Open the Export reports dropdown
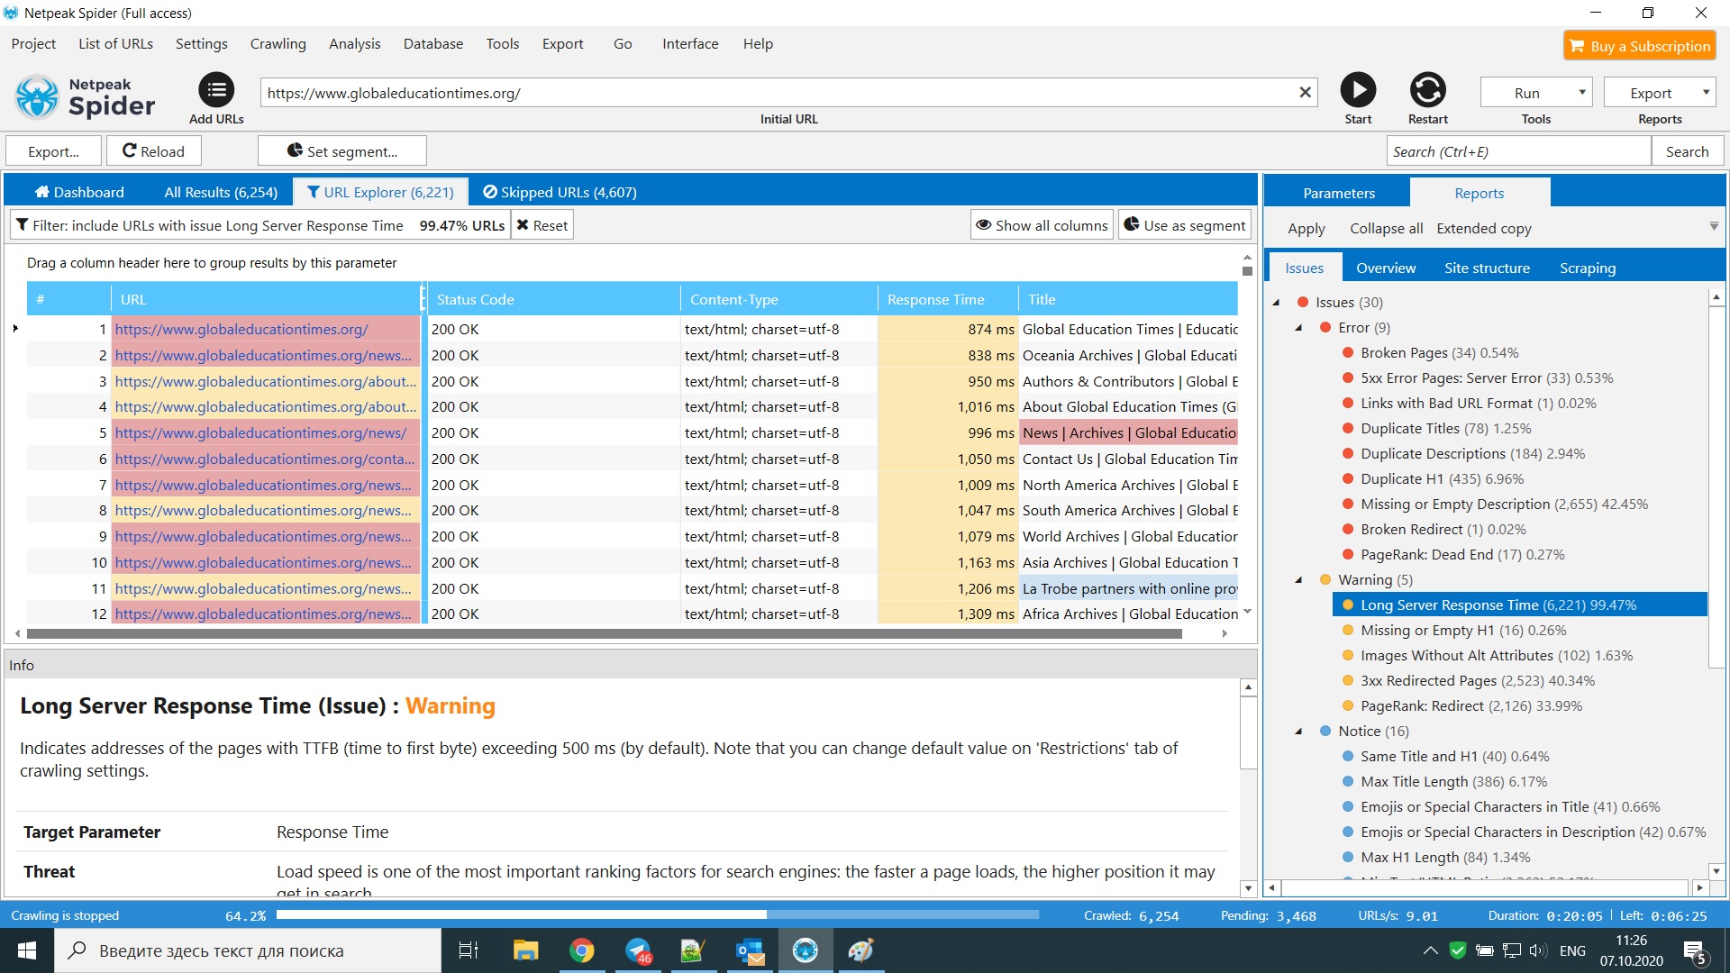This screenshot has height=973, width=1730. [x=1660, y=93]
